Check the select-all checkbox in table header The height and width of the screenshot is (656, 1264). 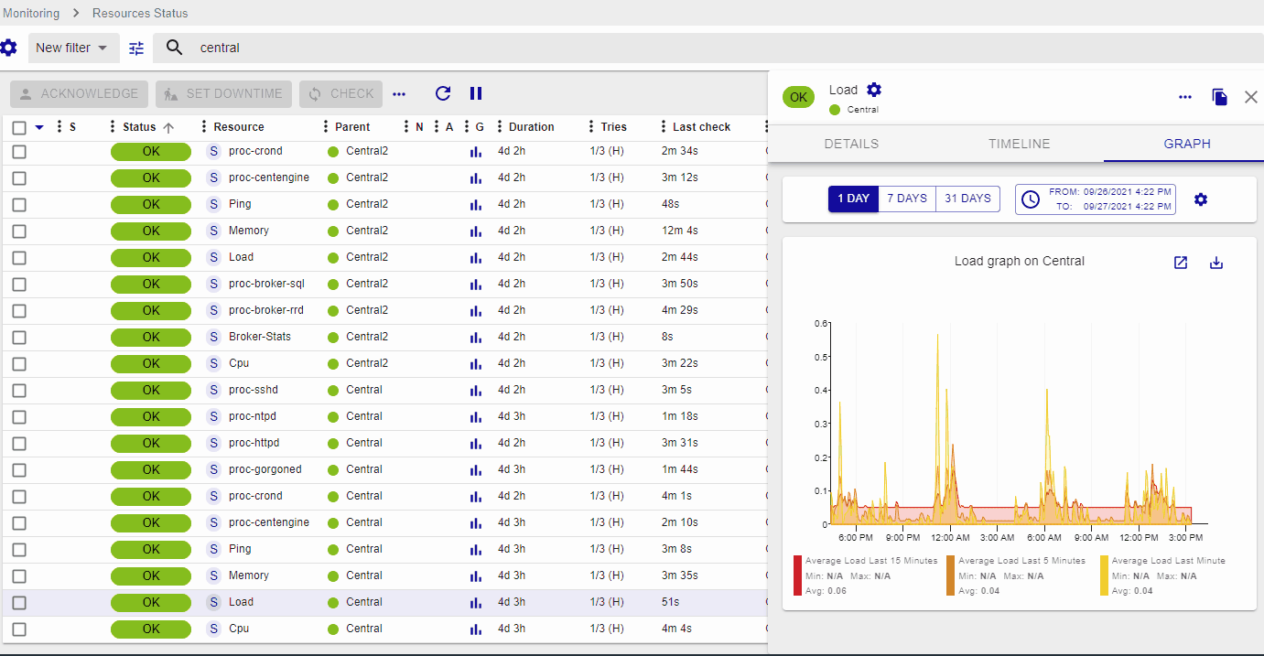point(19,127)
